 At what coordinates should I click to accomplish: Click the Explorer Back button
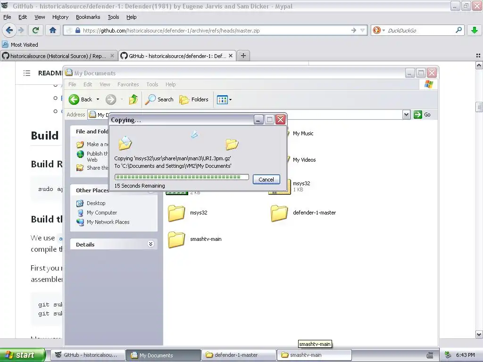tap(80, 99)
